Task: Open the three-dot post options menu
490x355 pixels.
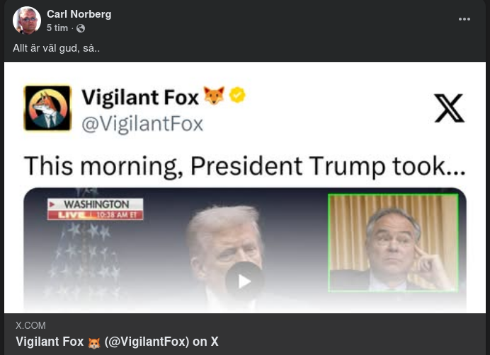Action: [x=465, y=19]
